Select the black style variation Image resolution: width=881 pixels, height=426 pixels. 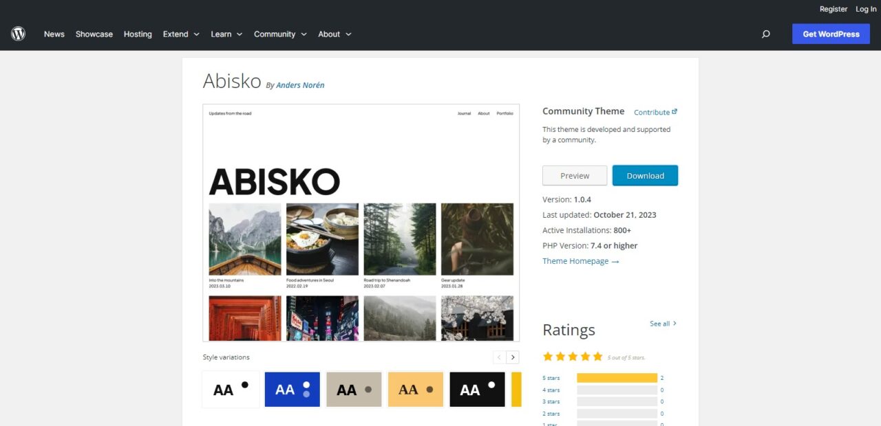(478, 390)
